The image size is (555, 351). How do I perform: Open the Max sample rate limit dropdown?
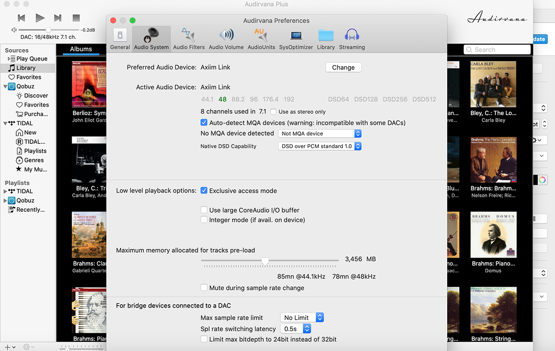click(x=302, y=318)
